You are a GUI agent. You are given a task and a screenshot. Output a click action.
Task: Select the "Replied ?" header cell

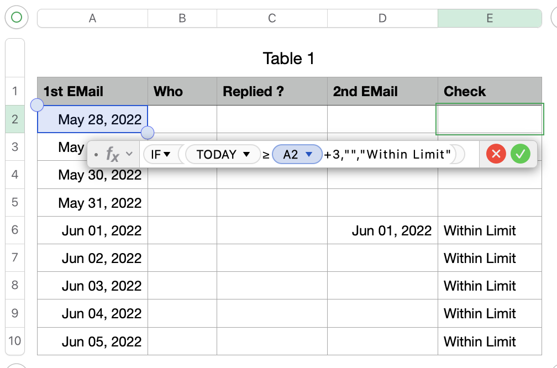(x=272, y=92)
